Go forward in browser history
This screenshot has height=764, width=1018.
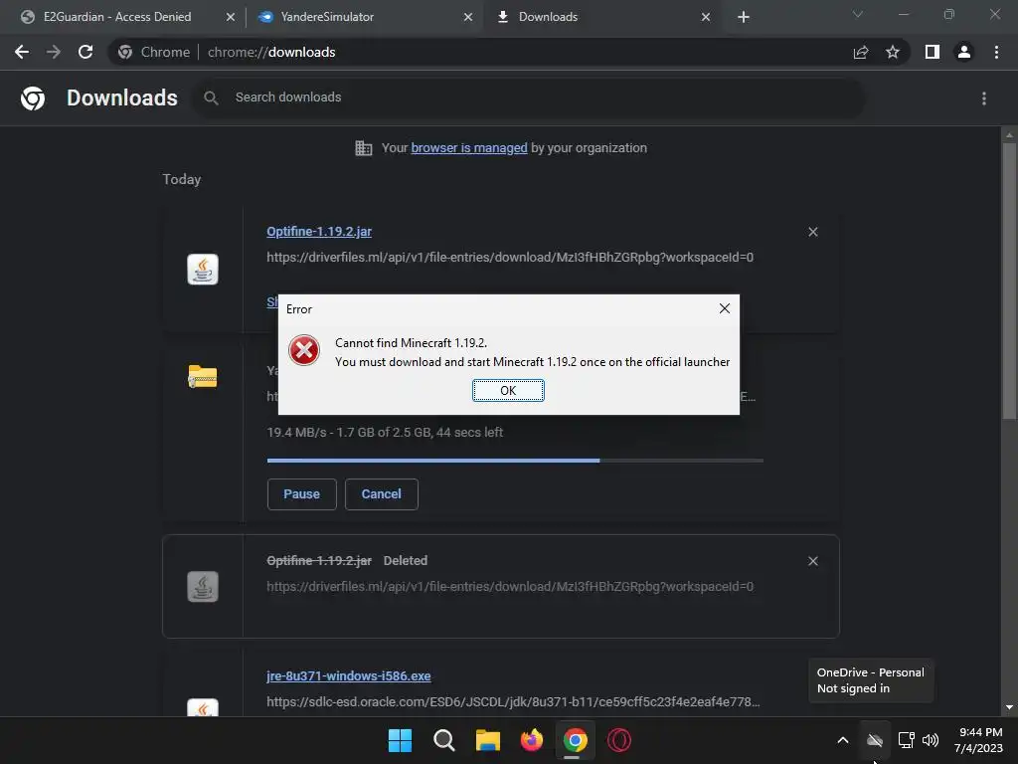click(54, 52)
